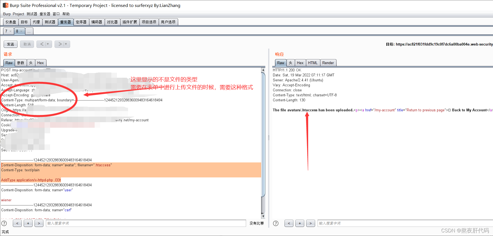
Task: Click the target URL label at top right
Action: (439, 44)
